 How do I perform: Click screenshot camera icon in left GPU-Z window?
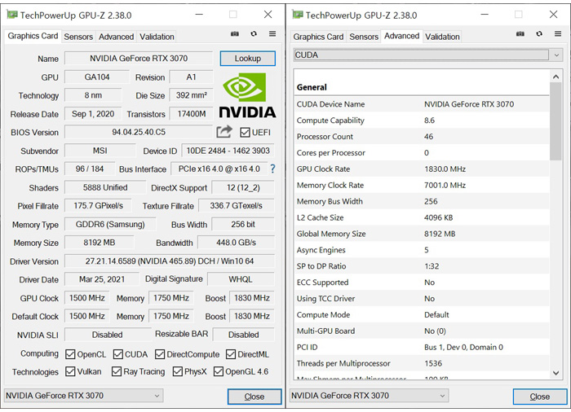tap(235, 34)
